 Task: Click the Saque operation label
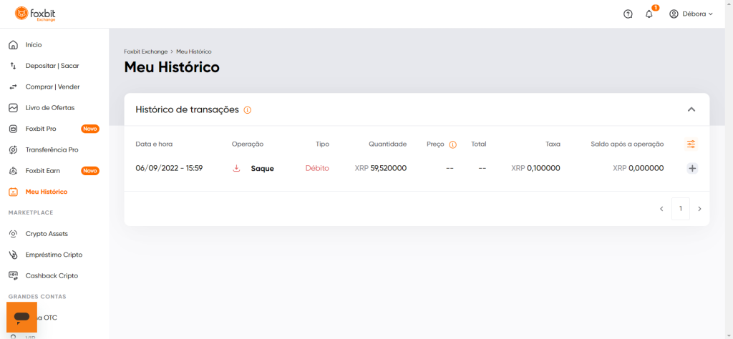pyautogui.click(x=262, y=169)
